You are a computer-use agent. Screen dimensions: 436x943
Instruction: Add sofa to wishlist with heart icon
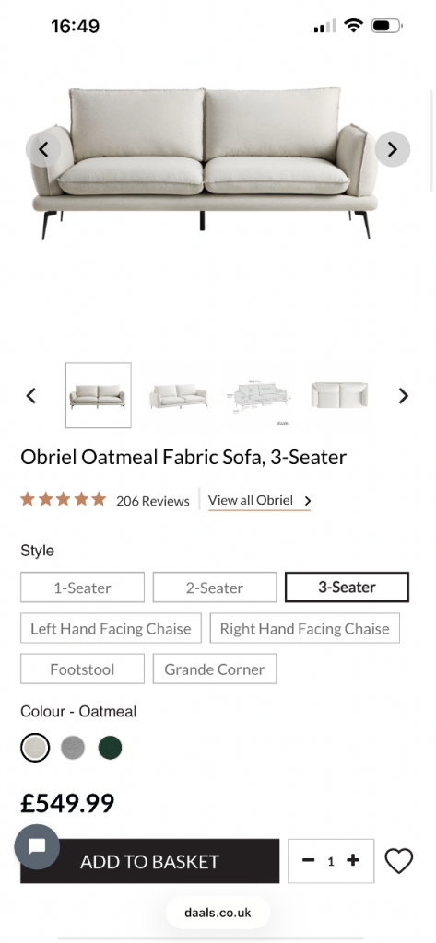[398, 861]
